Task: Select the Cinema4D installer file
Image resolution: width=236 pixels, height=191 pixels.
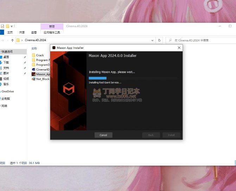Action: point(43,70)
